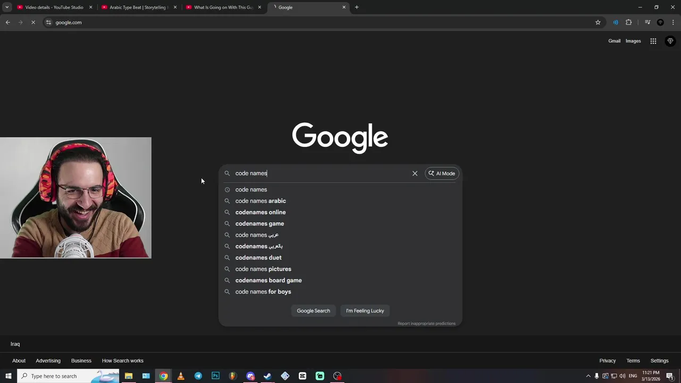Open the Terms footer link
This screenshot has height=383, width=681.
click(x=633, y=361)
